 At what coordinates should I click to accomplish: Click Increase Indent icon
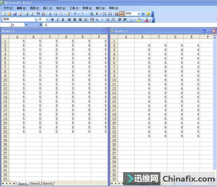[125, 20]
